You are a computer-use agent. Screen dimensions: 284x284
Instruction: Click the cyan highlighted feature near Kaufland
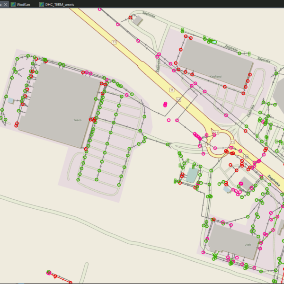(x=214, y=42)
